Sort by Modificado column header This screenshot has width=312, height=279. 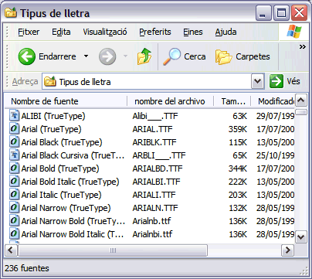(x=273, y=101)
